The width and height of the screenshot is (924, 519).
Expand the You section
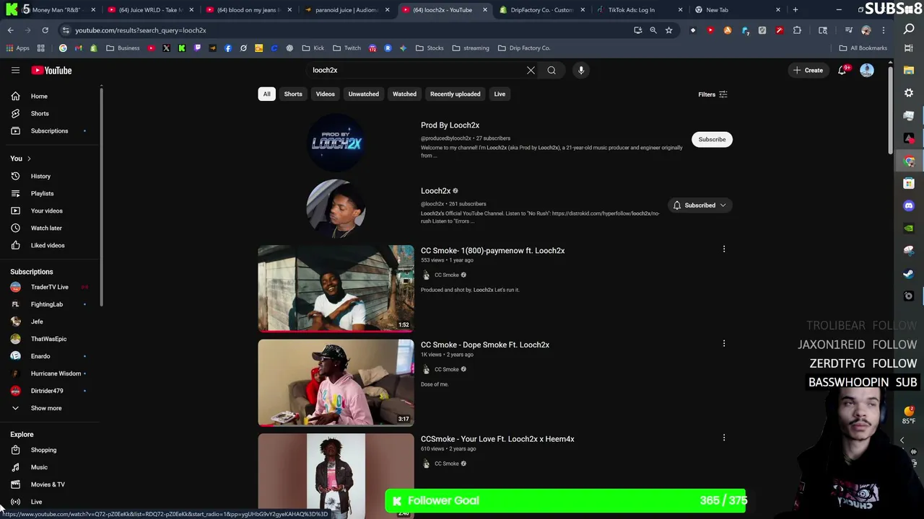[x=20, y=159]
